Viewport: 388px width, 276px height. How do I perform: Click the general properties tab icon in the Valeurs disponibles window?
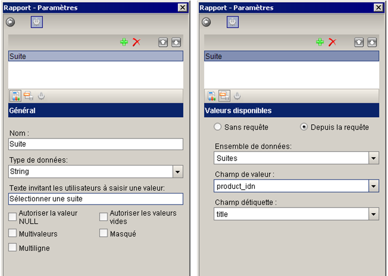[211, 96]
